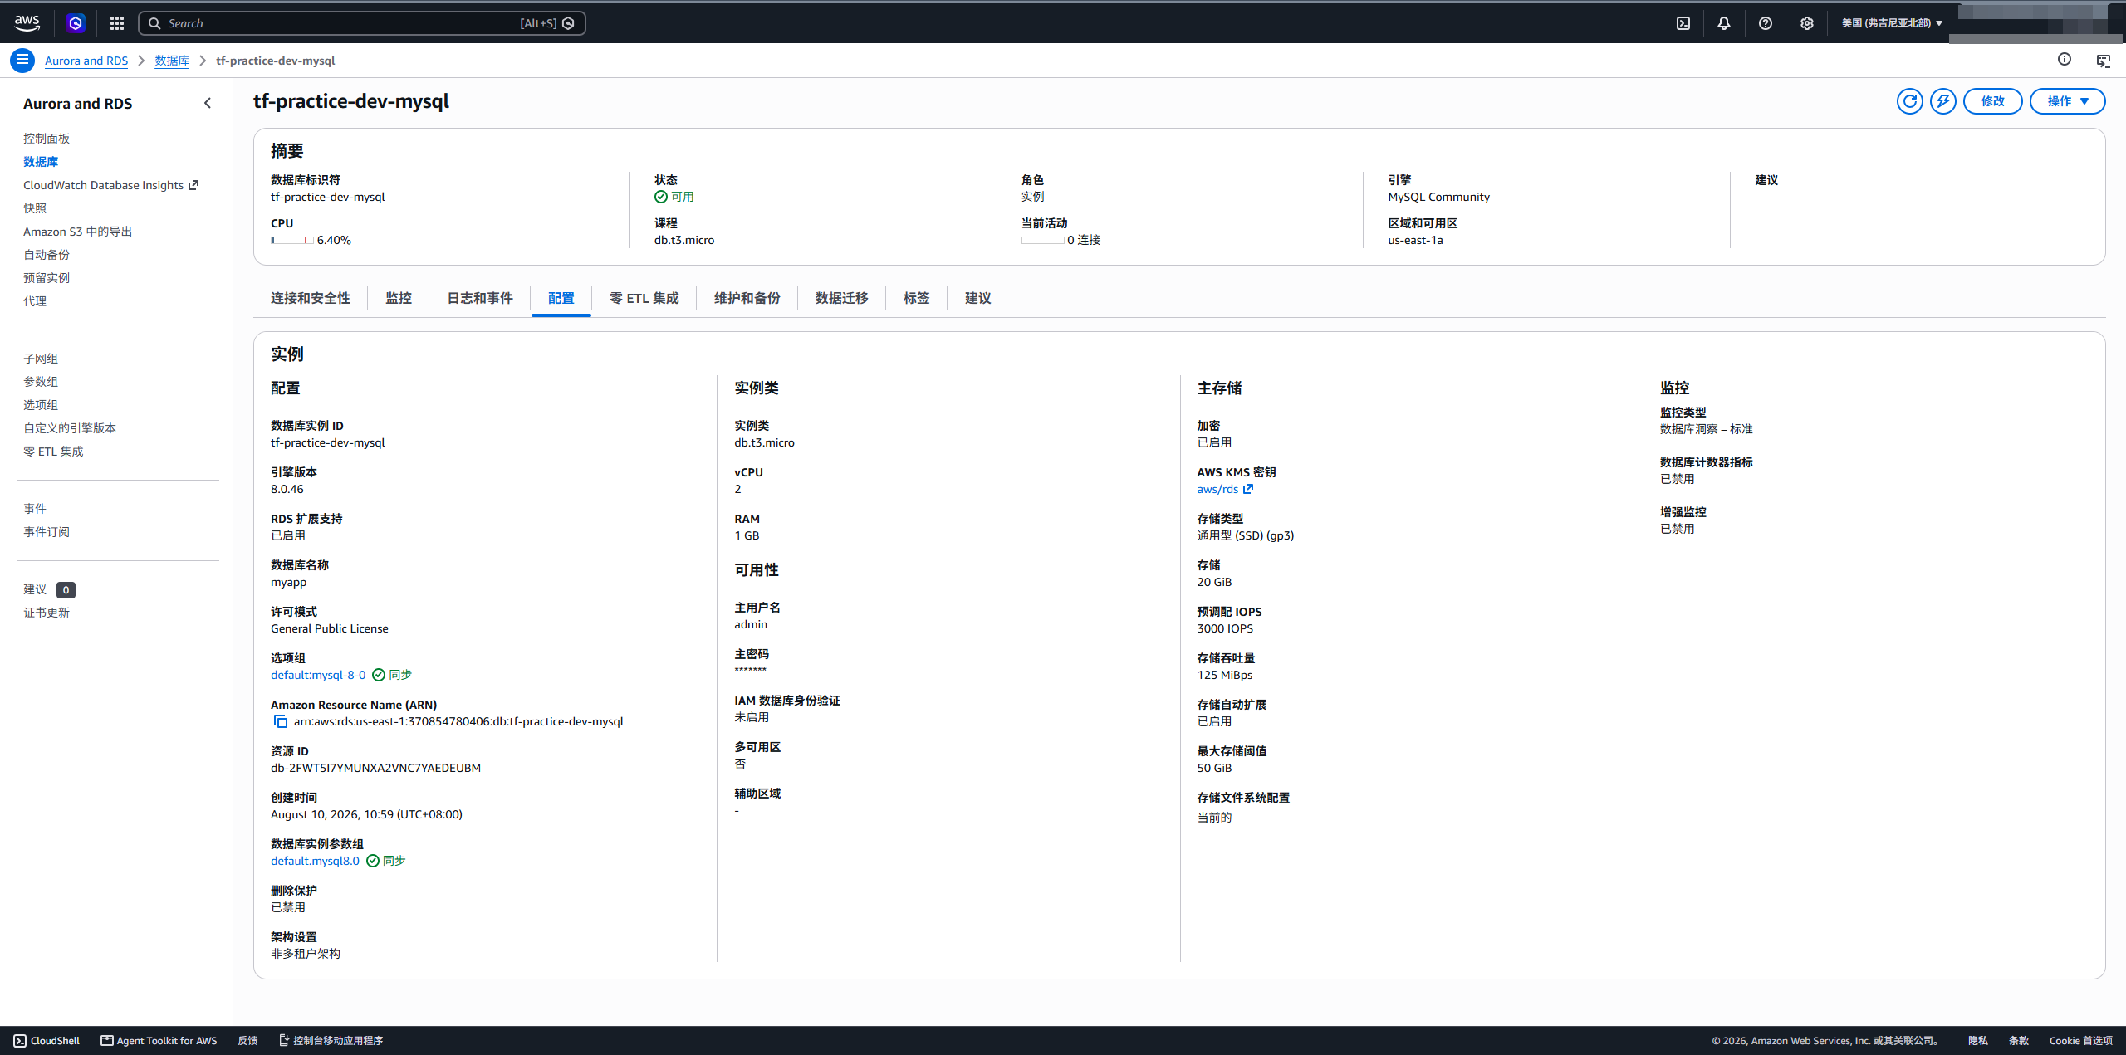Switch to the 维护和备份 tab

pyautogui.click(x=747, y=298)
